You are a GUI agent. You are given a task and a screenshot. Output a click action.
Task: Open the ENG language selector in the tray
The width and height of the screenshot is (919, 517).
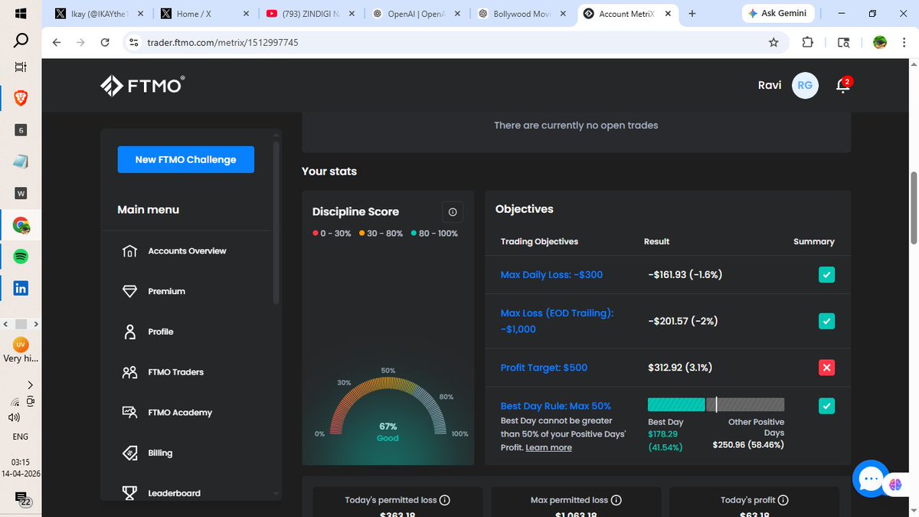[21, 437]
